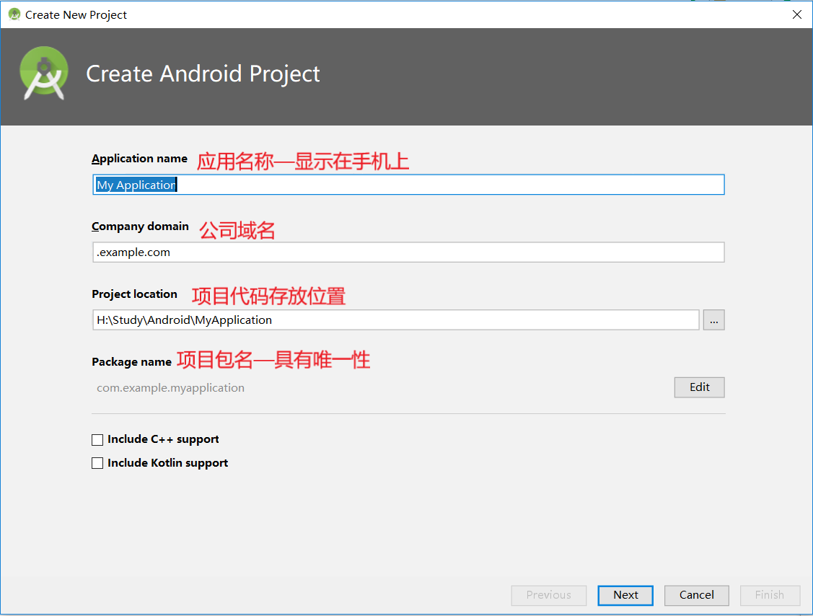Viewport: 813px width, 616px height.
Task: Proceed using the Next button
Action: pos(625,595)
